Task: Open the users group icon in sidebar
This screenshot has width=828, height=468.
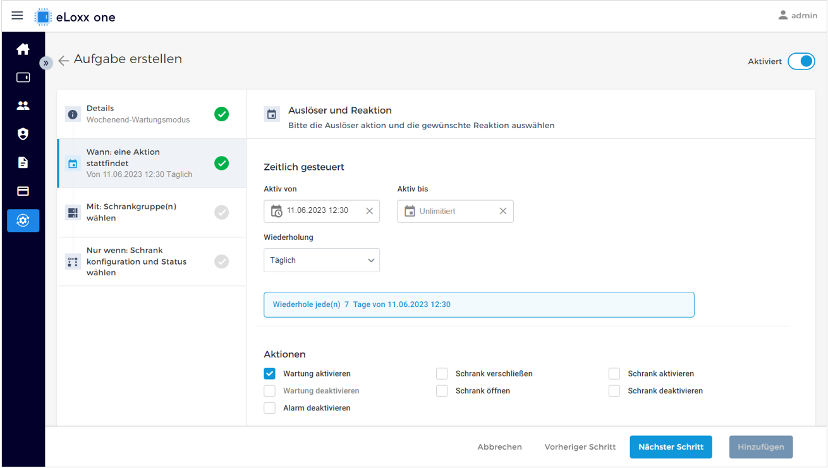Action: [x=23, y=105]
